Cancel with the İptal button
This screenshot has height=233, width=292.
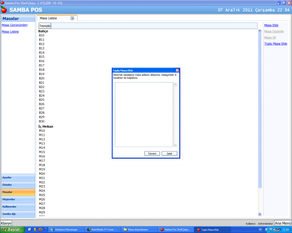169,153
